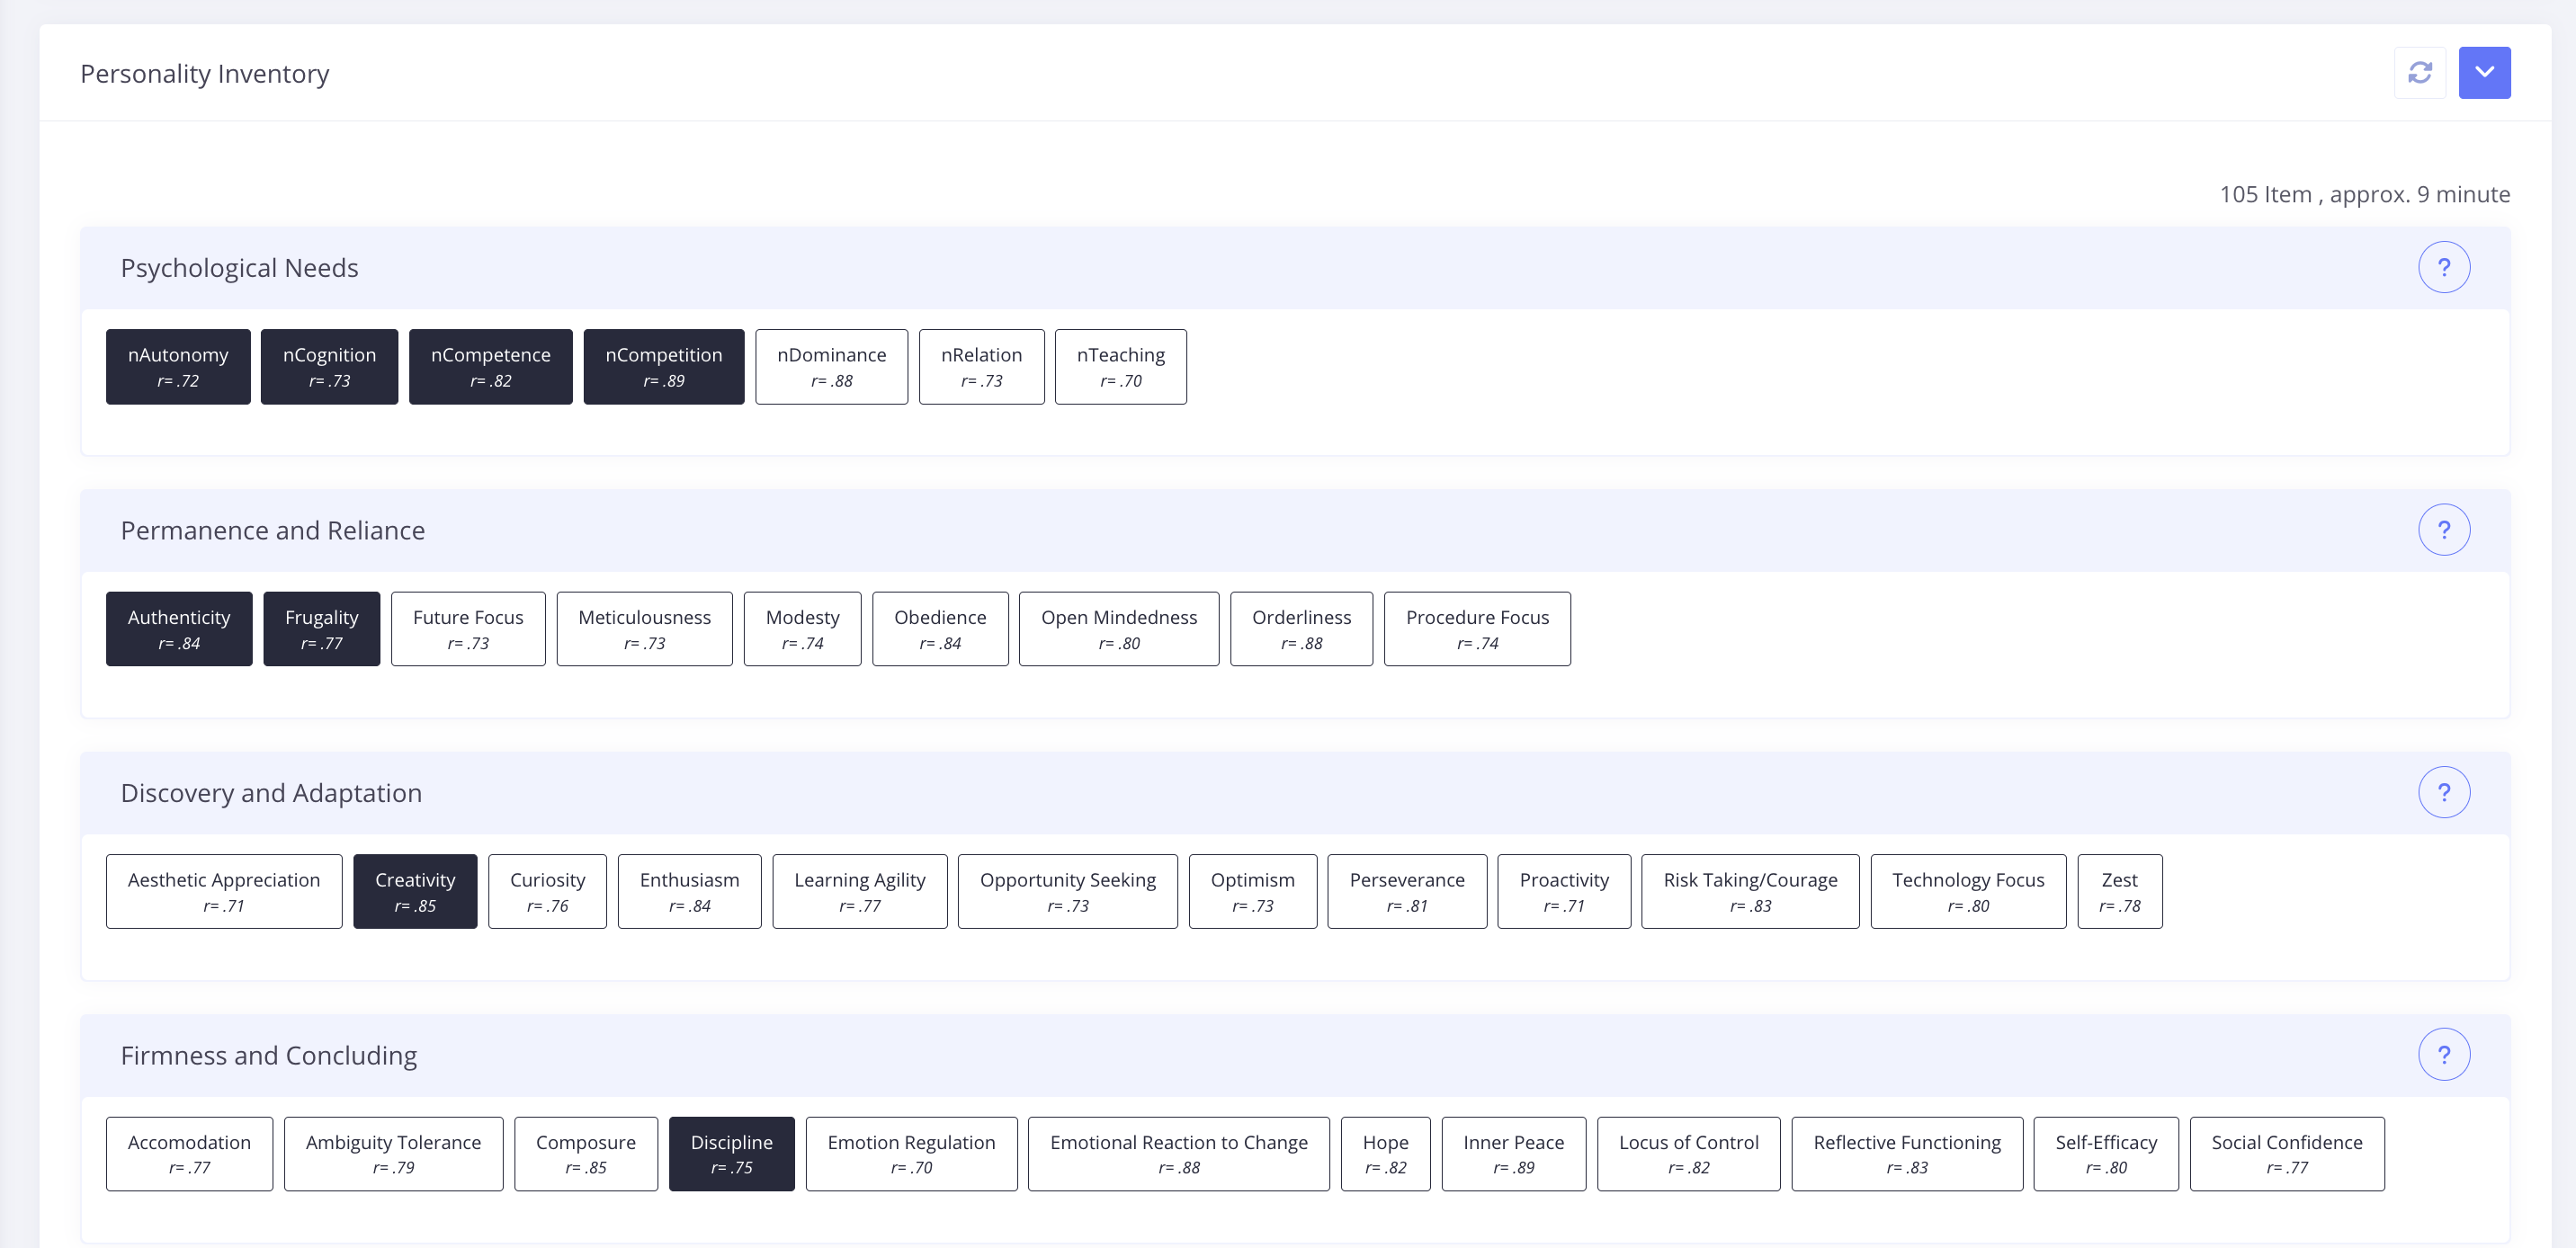This screenshot has height=1248, width=2576.
Task: Turn off the Discipline trait
Action: [731, 1154]
